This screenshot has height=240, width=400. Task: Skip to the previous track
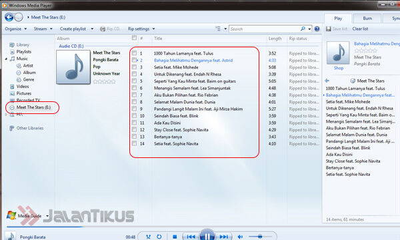(x=191, y=237)
